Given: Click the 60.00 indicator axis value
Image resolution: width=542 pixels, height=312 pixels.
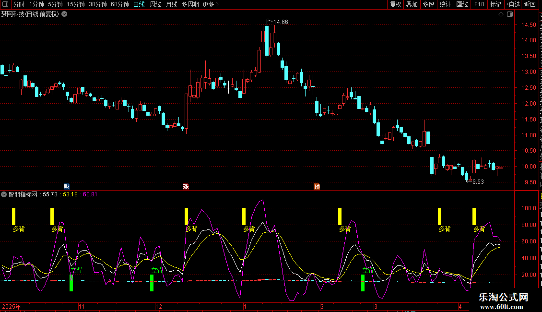Looking at the screenshot, I should click(529, 241).
